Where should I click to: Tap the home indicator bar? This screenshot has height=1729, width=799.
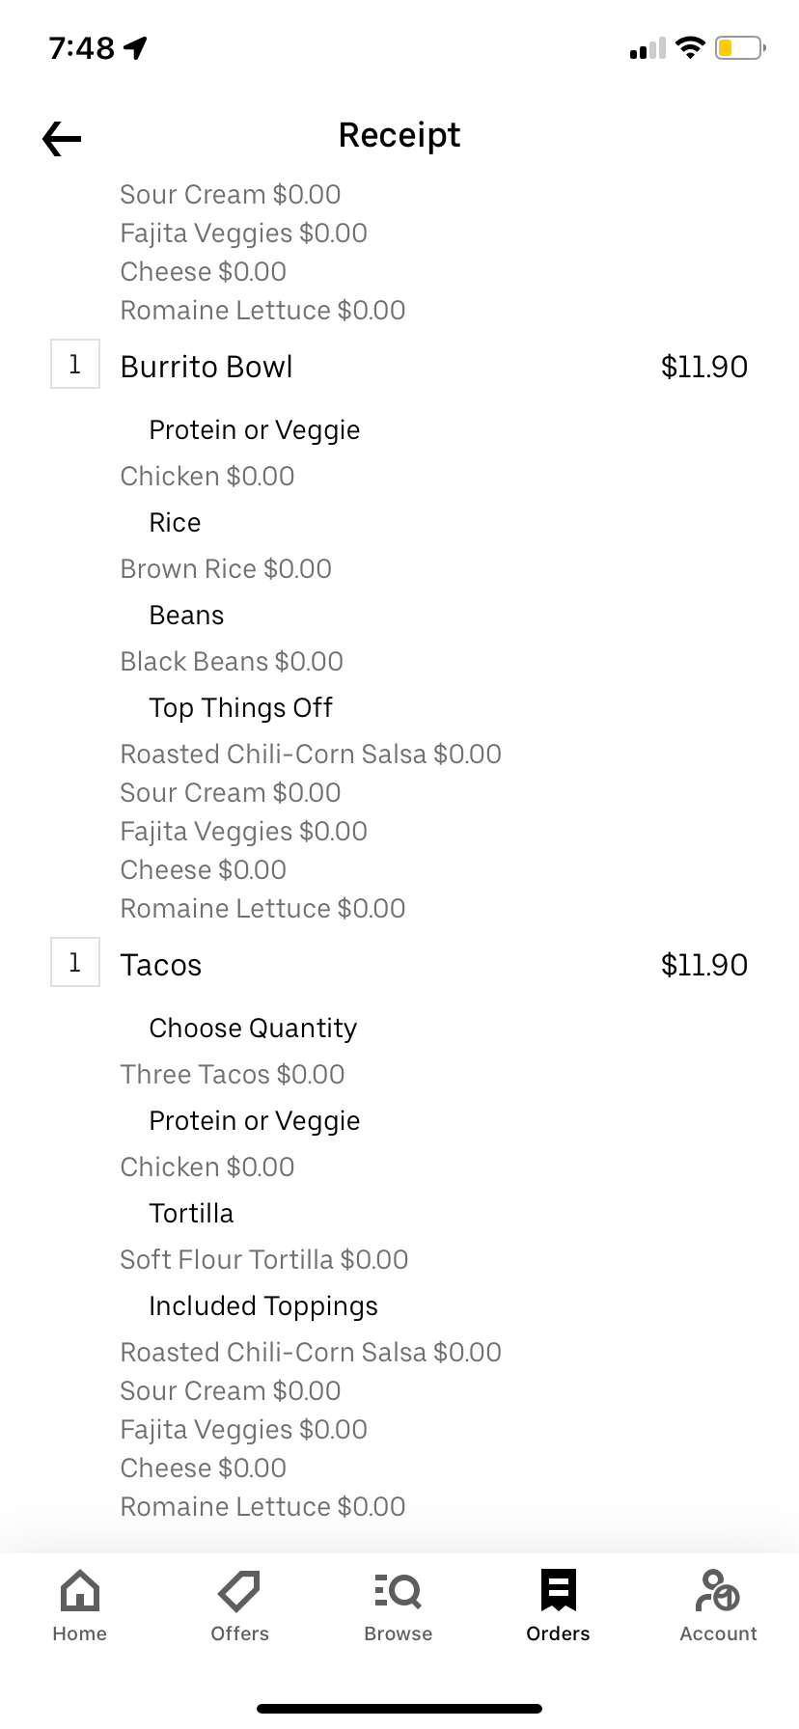[x=399, y=1708]
